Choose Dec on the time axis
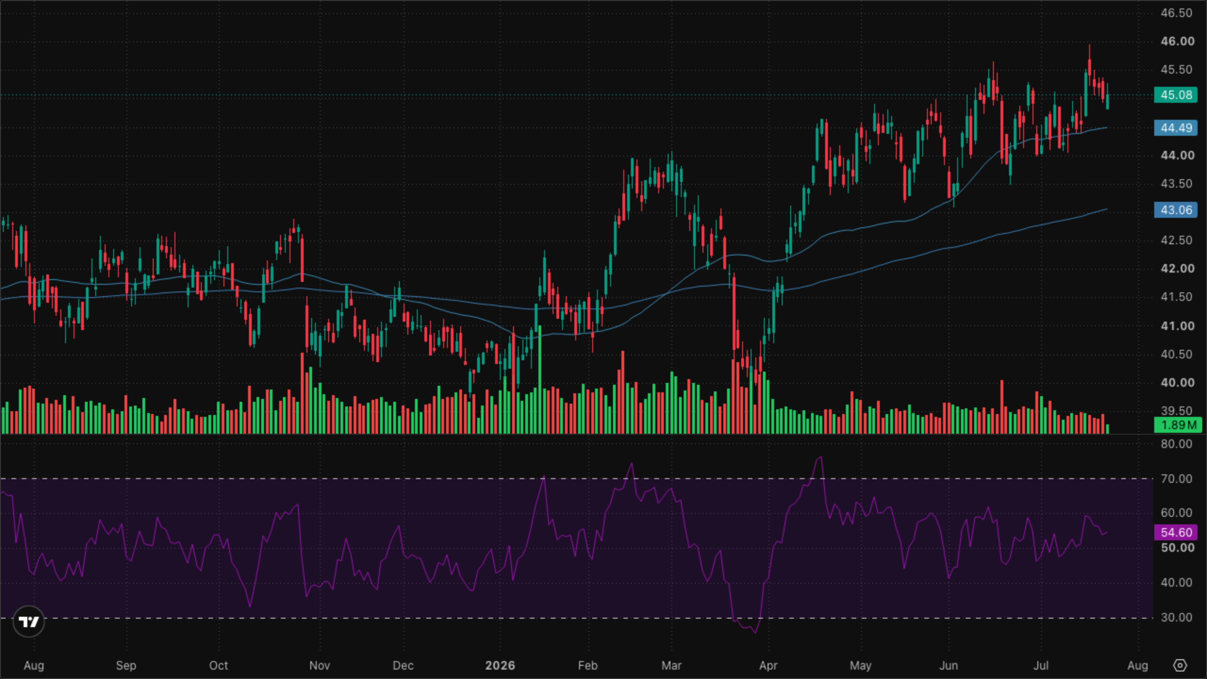 403,665
